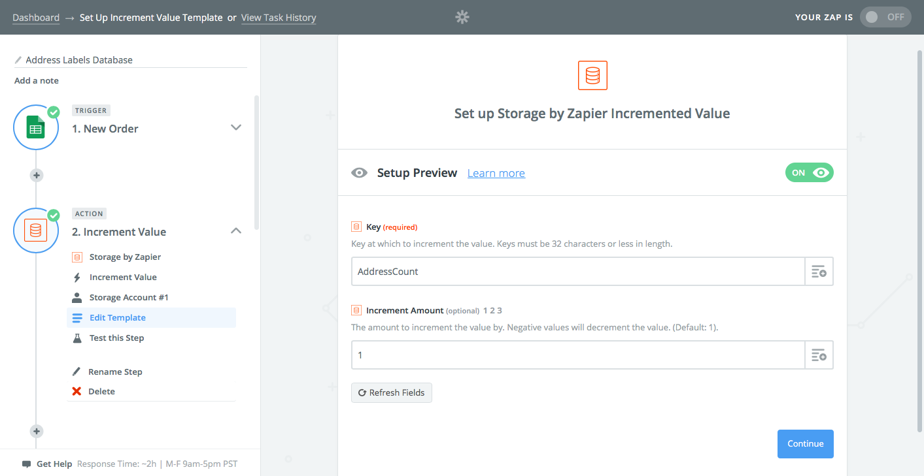Screen dimensions: 924x476
Task: Click the large Storage icon above the heading
Action: [x=592, y=75]
